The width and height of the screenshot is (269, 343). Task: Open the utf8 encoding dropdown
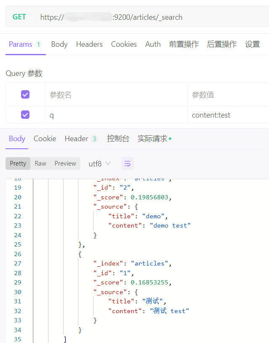(x=100, y=163)
